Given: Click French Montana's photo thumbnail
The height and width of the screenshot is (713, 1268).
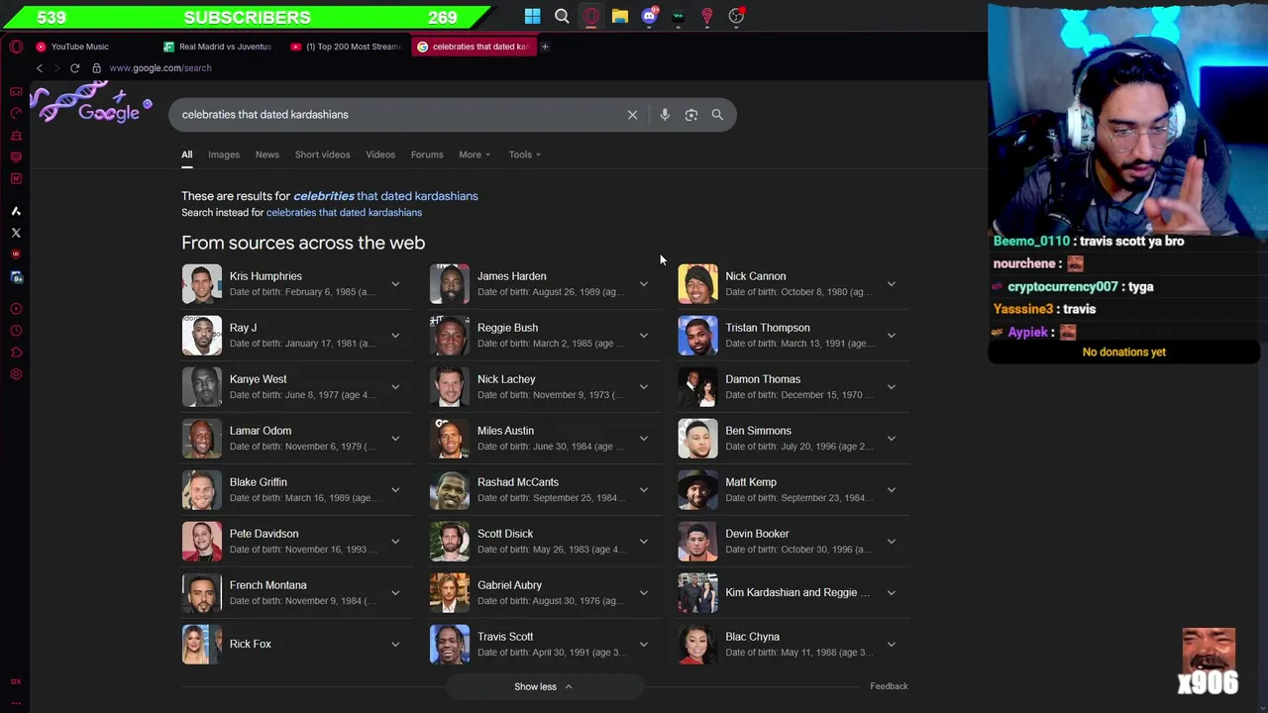Looking at the screenshot, I should point(202,593).
